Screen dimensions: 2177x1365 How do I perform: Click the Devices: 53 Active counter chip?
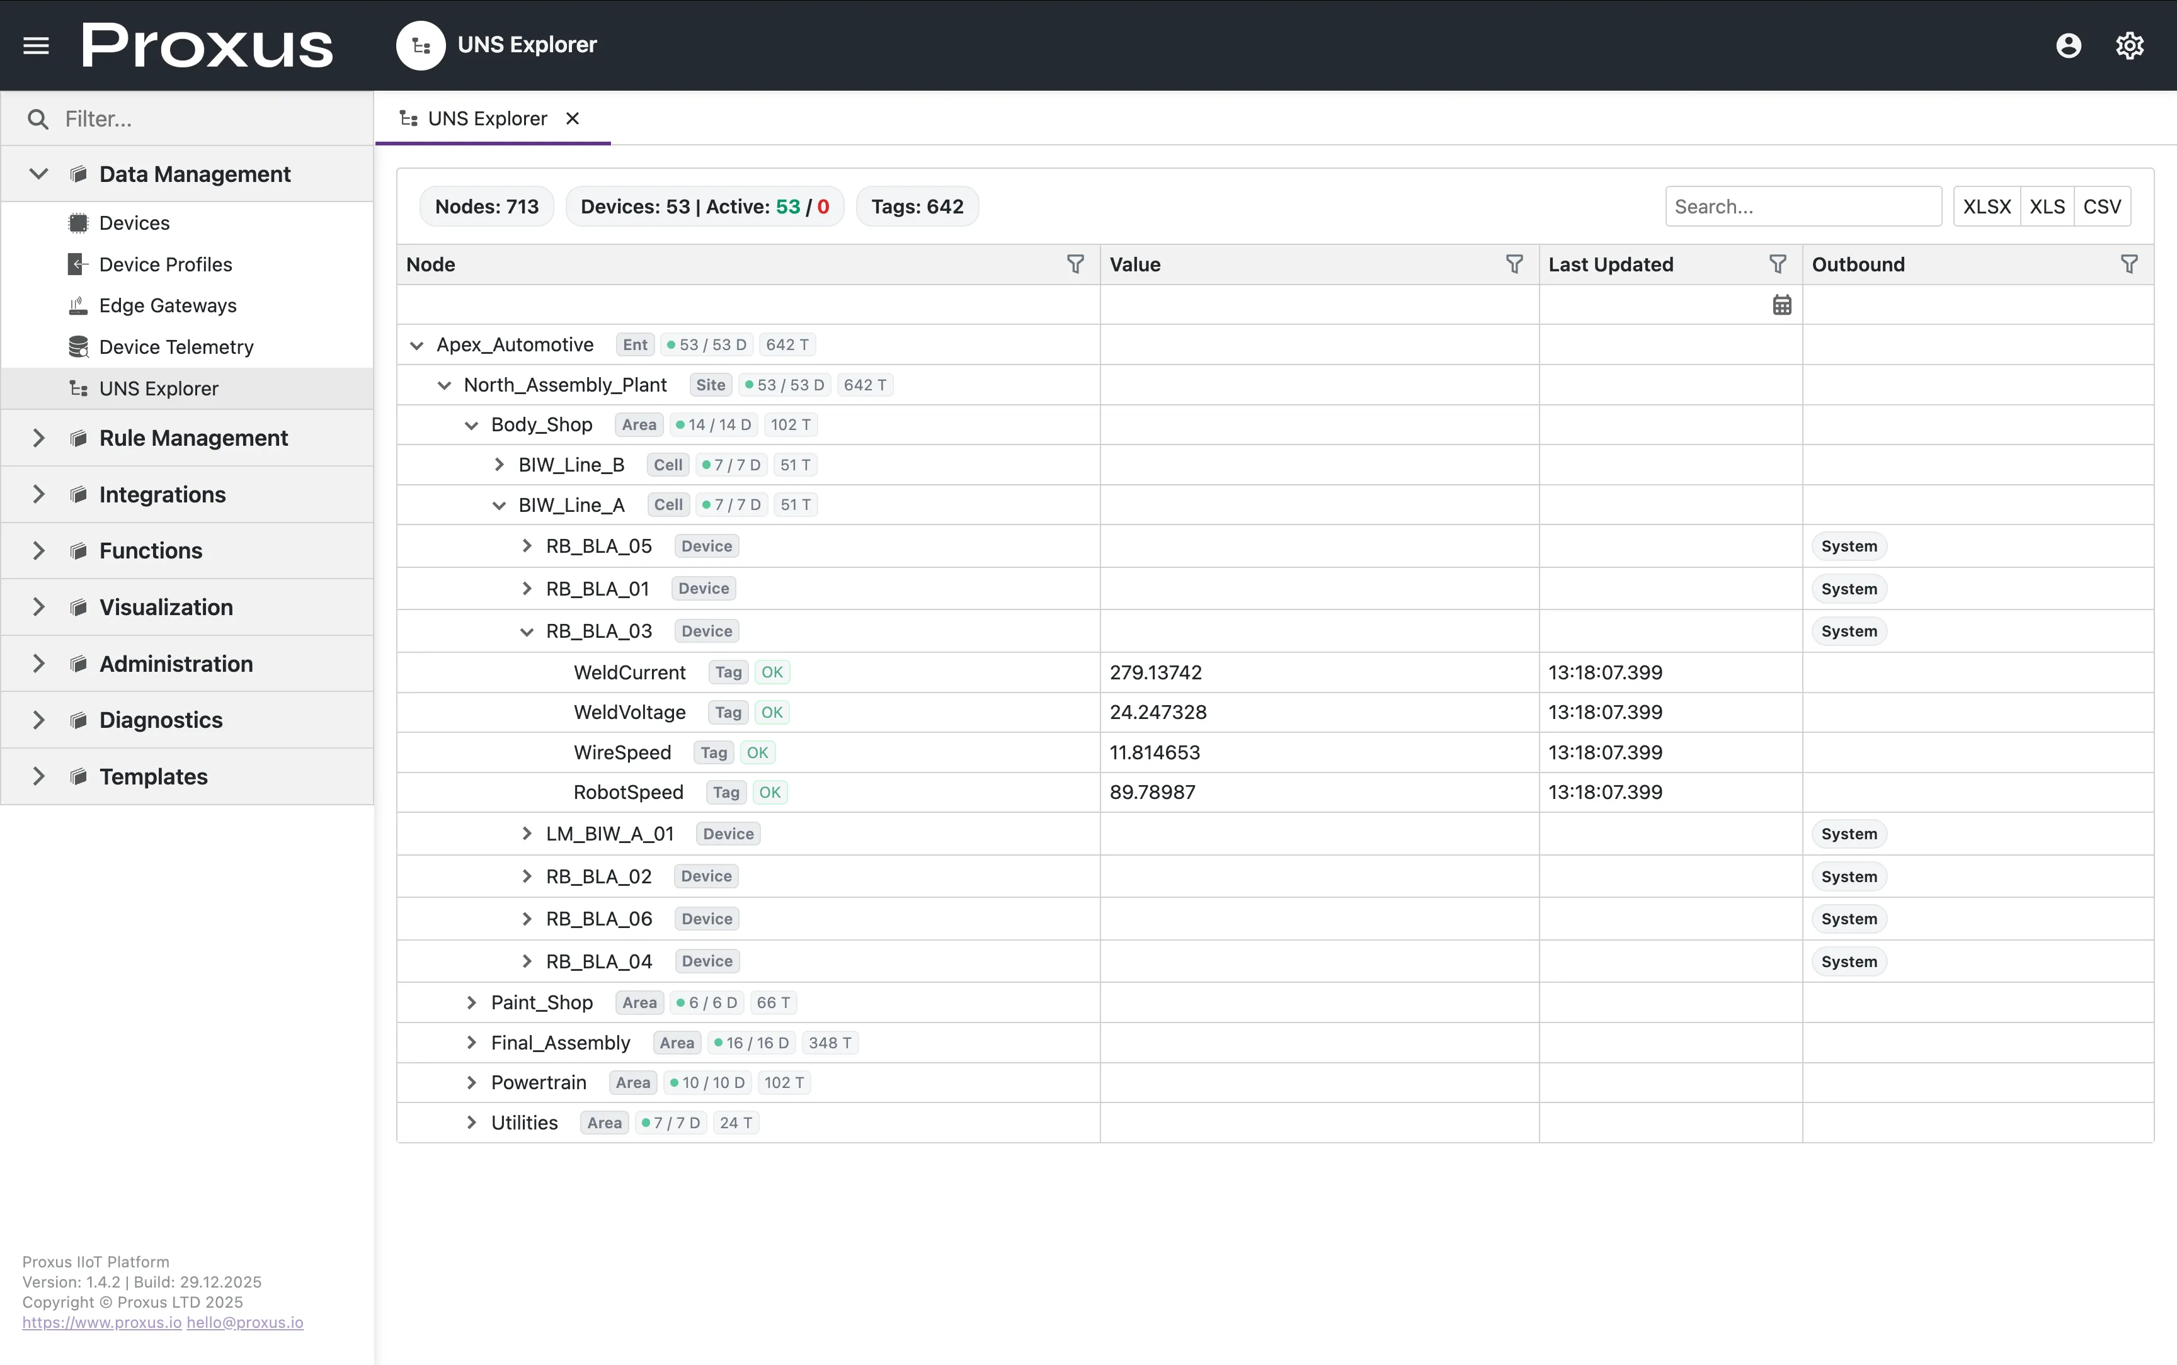[704, 206]
